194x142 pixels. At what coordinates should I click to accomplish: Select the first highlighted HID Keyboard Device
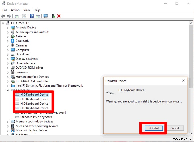click(x=34, y=95)
